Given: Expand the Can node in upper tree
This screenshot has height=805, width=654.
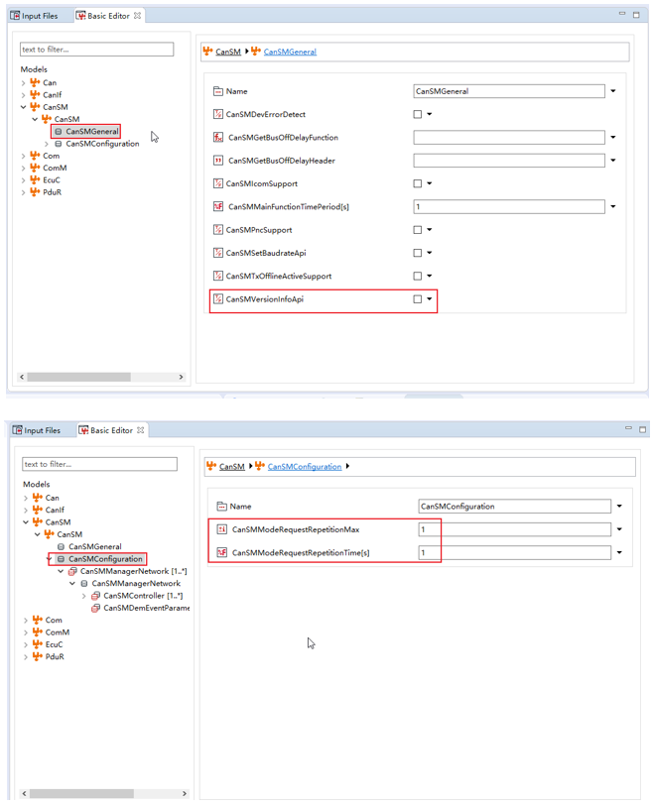Looking at the screenshot, I should (x=23, y=82).
